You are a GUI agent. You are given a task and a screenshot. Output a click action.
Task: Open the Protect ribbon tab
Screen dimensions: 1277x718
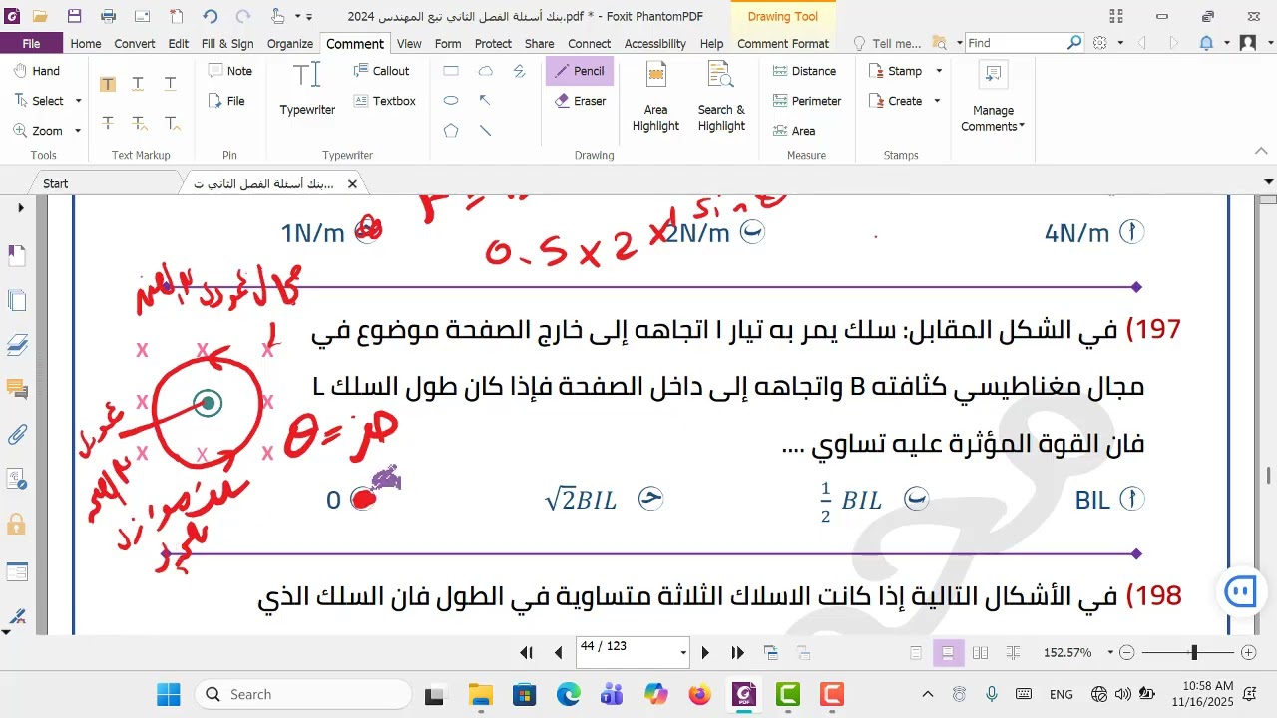coord(493,43)
